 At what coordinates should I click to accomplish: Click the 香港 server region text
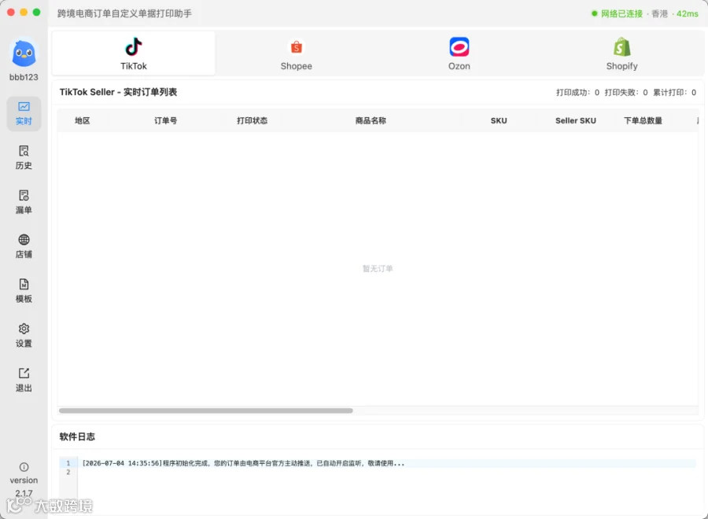659,13
